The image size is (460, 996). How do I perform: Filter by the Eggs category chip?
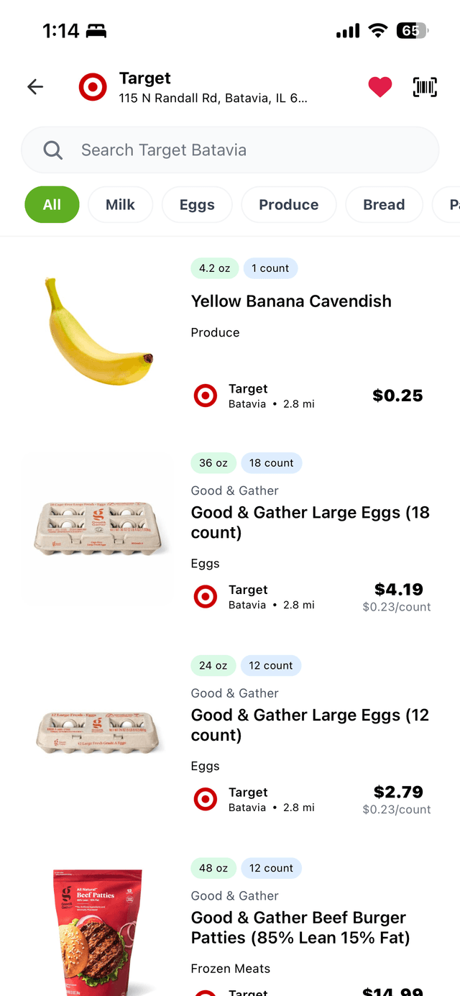pyautogui.click(x=197, y=205)
